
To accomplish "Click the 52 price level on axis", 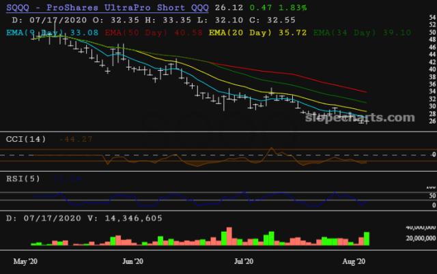I will 432,24.
